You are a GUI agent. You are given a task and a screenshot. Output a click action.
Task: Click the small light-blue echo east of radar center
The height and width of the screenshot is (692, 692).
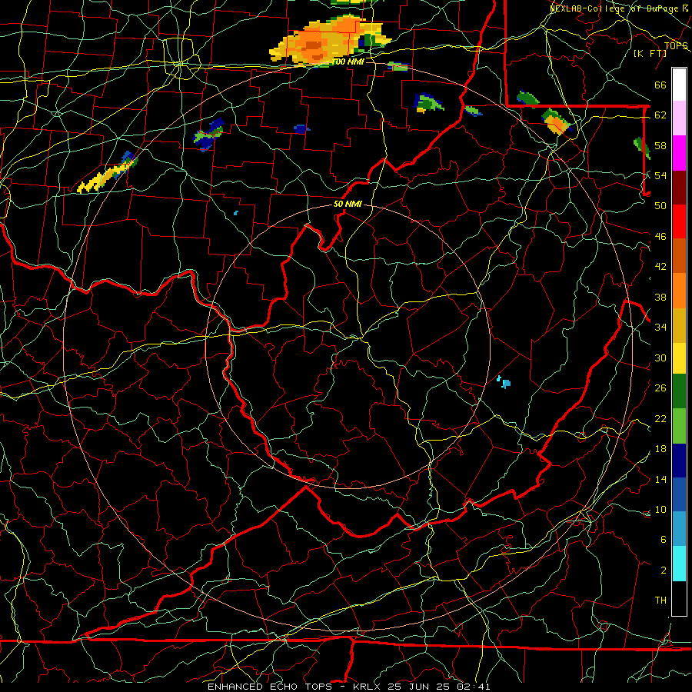pos(504,382)
